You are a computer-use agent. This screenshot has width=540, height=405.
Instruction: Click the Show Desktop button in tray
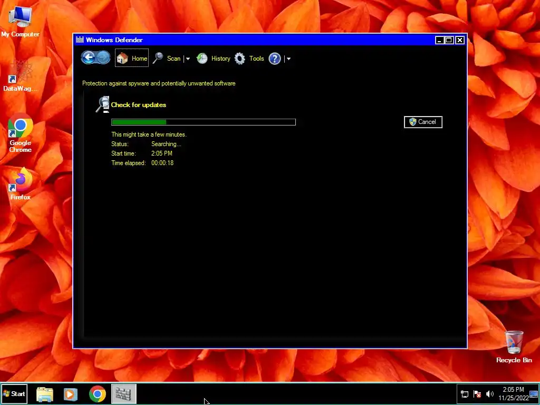[x=534, y=394]
